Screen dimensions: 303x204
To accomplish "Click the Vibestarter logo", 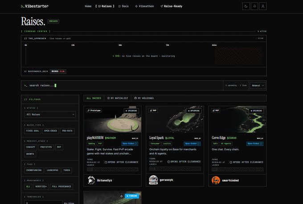I will pos(35,6).
